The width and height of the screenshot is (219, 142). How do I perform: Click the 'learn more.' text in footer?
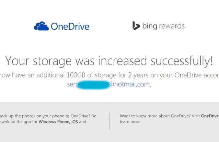point(130,121)
